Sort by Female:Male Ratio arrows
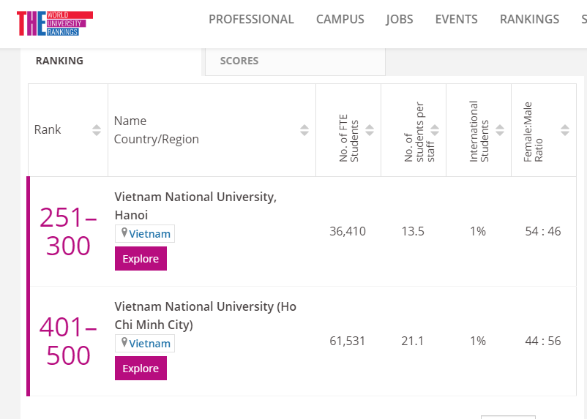 click(x=565, y=130)
